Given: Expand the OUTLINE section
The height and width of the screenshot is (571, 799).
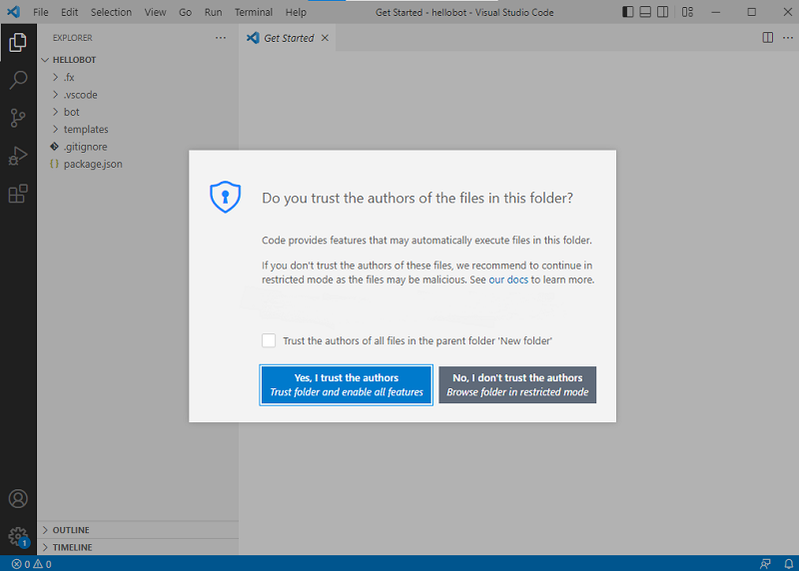Looking at the screenshot, I should pyautogui.click(x=45, y=530).
